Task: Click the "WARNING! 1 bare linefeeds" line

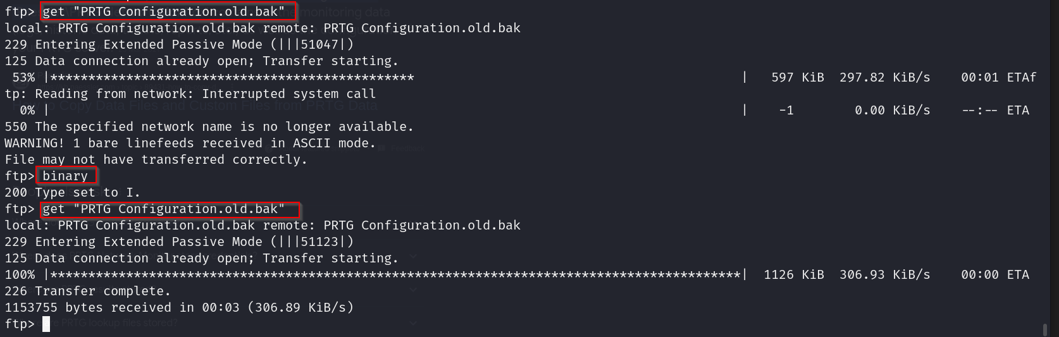Action: (x=190, y=143)
